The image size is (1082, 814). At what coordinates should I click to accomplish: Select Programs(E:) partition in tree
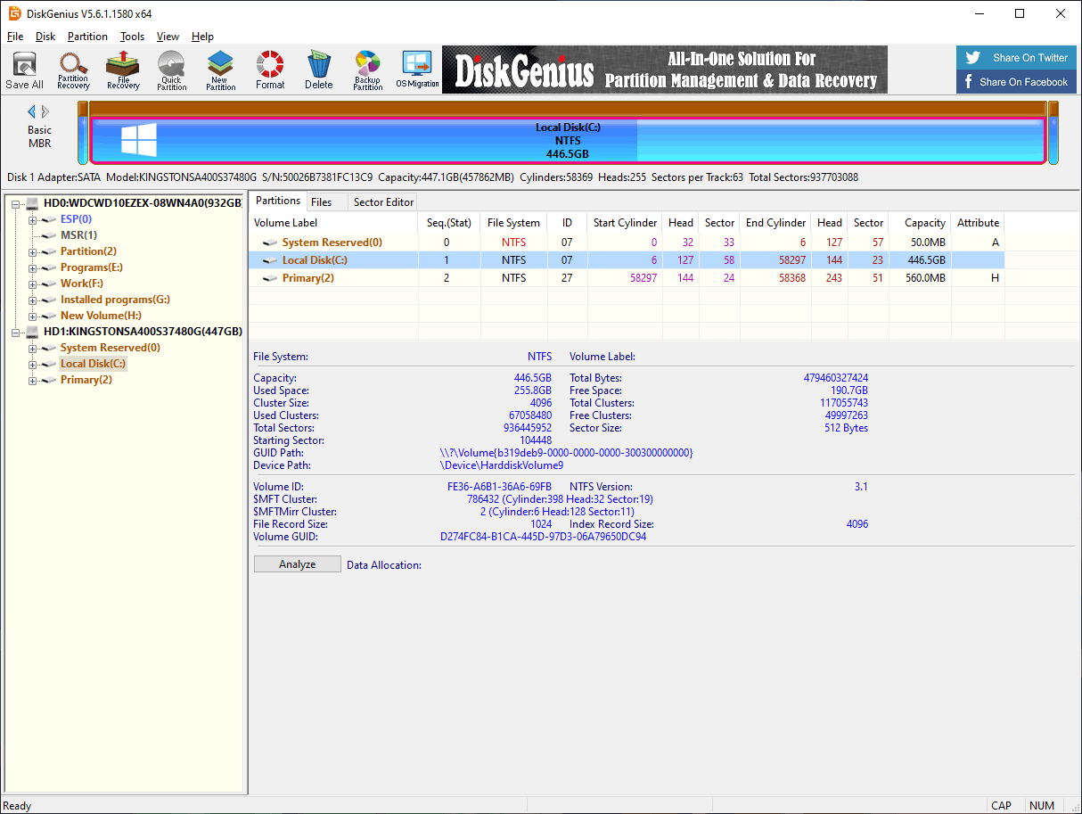click(91, 267)
